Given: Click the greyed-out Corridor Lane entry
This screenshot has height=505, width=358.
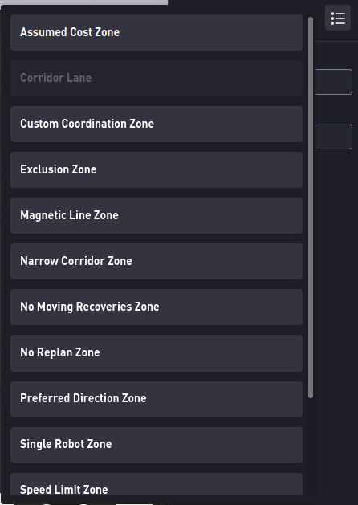Looking at the screenshot, I should (x=157, y=78).
